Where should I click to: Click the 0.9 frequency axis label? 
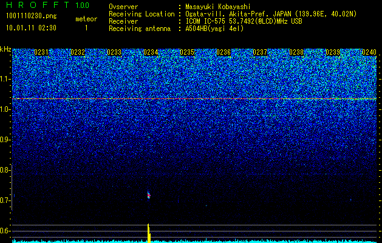[x=4, y=140]
